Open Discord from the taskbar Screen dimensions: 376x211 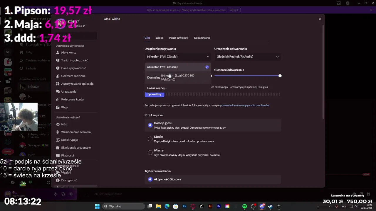(x=262, y=206)
